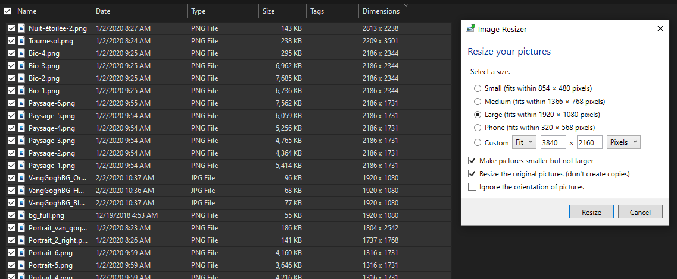Image resolution: width=677 pixels, height=279 pixels.
Task: Uncheck the select-all checkbox beside Name header
Action: coord(7,11)
